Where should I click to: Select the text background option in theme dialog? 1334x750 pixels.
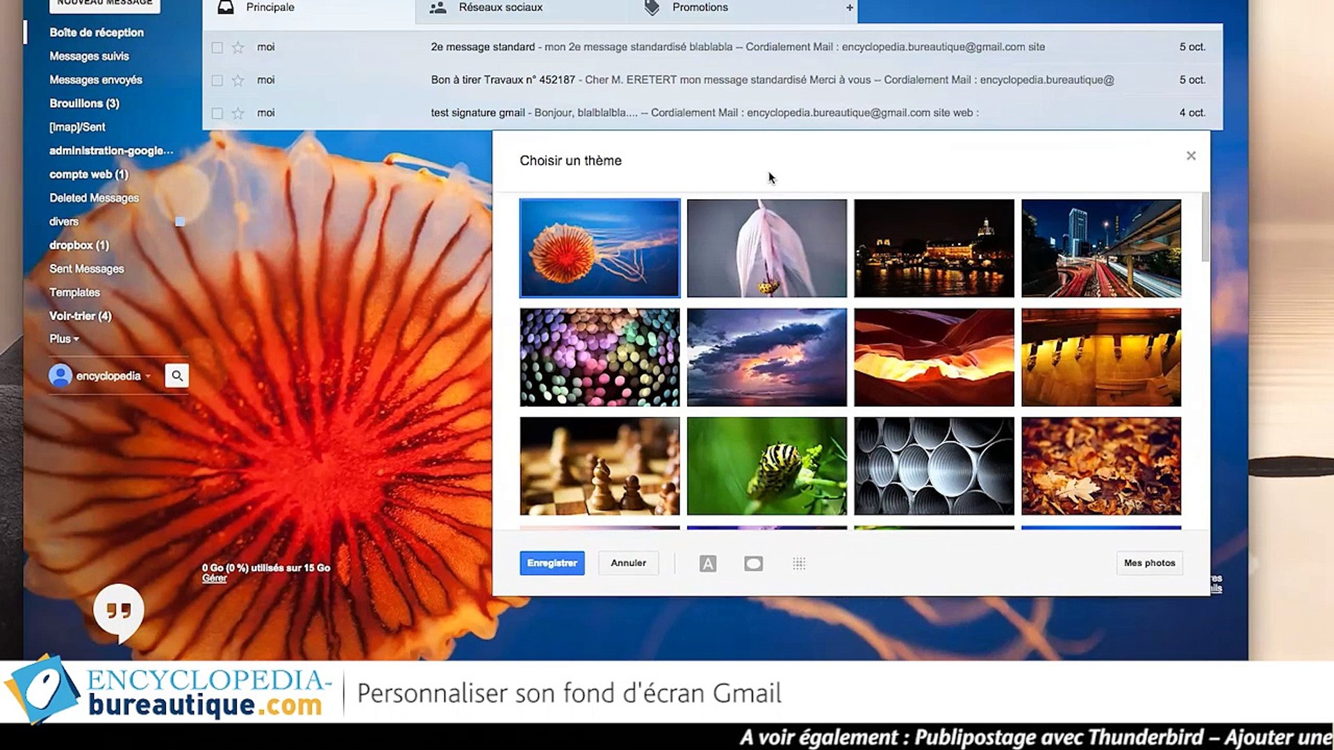[x=707, y=563]
